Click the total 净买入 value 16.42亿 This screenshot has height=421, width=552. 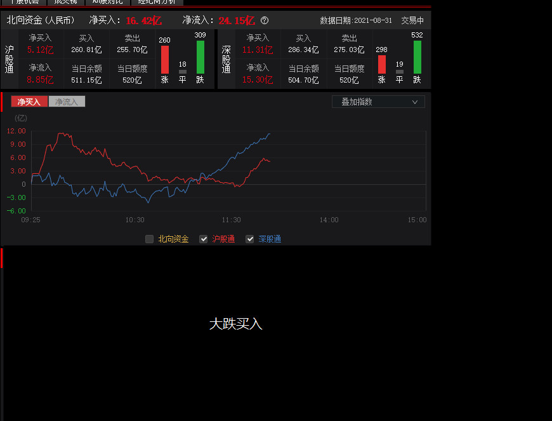click(143, 20)
